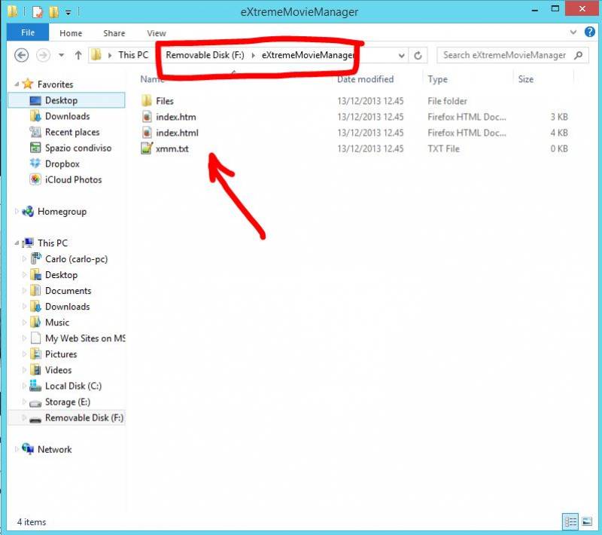Go back using the back arrow
The image size is (602, 535).
[22, 55]
